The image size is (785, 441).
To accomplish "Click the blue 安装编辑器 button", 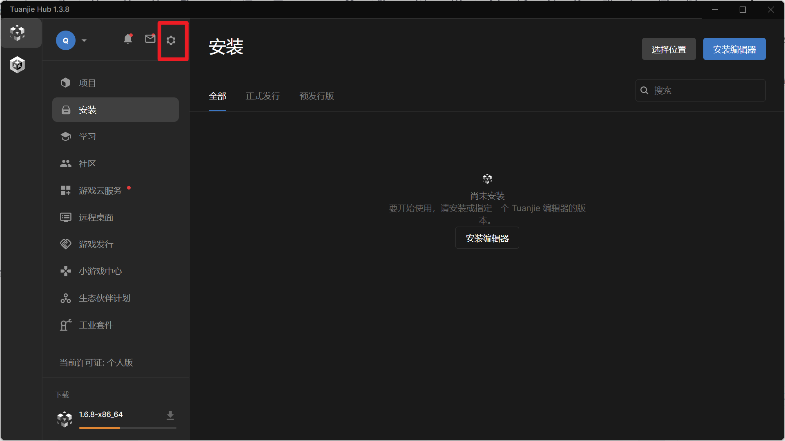I will click(x=734, y=49).
